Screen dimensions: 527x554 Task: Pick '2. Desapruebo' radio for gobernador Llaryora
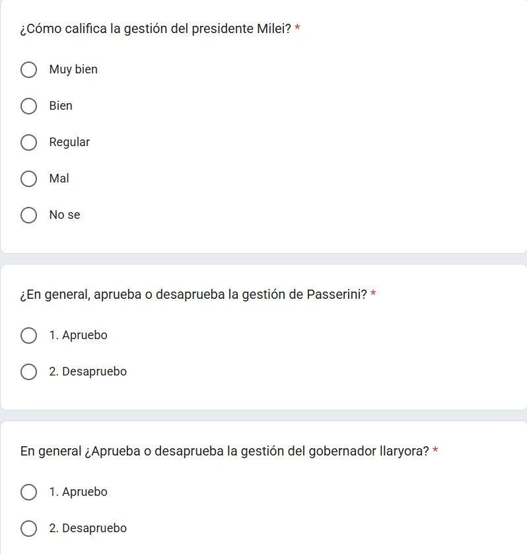28,529
